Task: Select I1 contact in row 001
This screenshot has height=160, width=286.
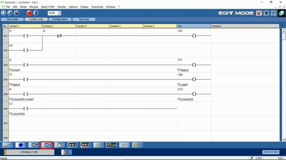Action: pyautogui.click(x=25, y=36)
